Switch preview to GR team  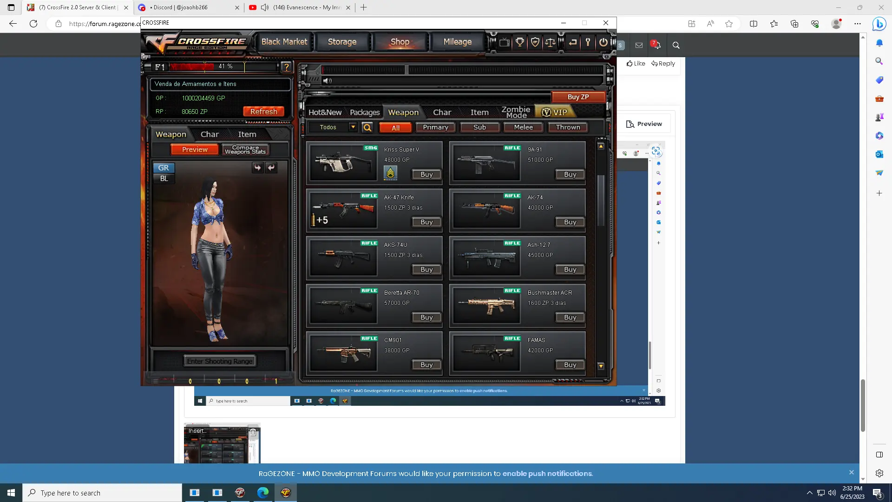click(x=164, y=168)
